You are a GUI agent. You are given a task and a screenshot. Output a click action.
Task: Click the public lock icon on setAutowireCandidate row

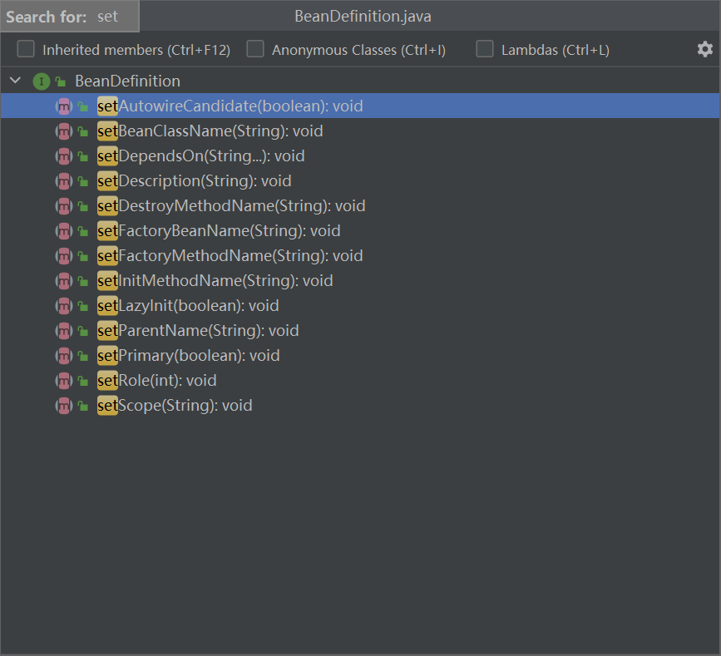point(83,106)
